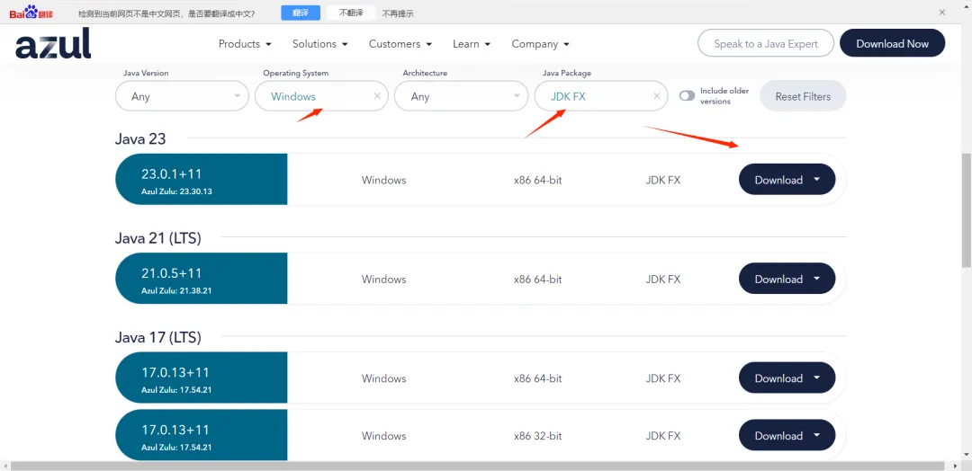Clear the Windows operating system filter
The width and height of the screenshot is (972, 471).
(377, 96)
